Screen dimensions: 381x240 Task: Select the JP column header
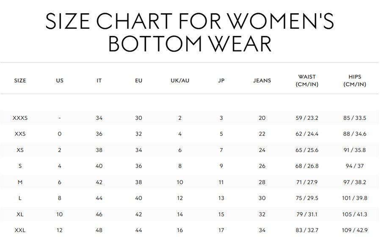click(x=221, y=81)
